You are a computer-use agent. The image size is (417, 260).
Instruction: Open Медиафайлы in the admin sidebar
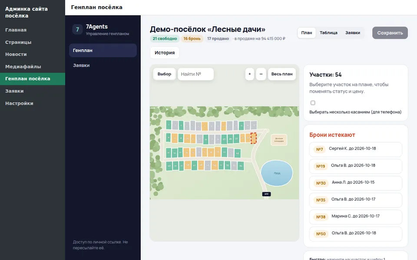click(33, 67)
